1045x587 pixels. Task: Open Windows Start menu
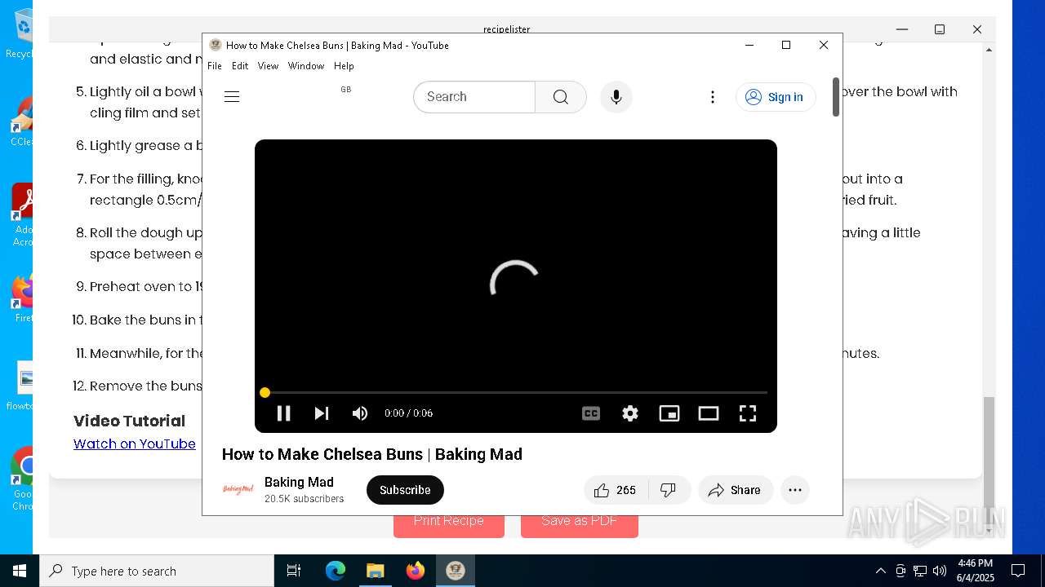point(20,571)
